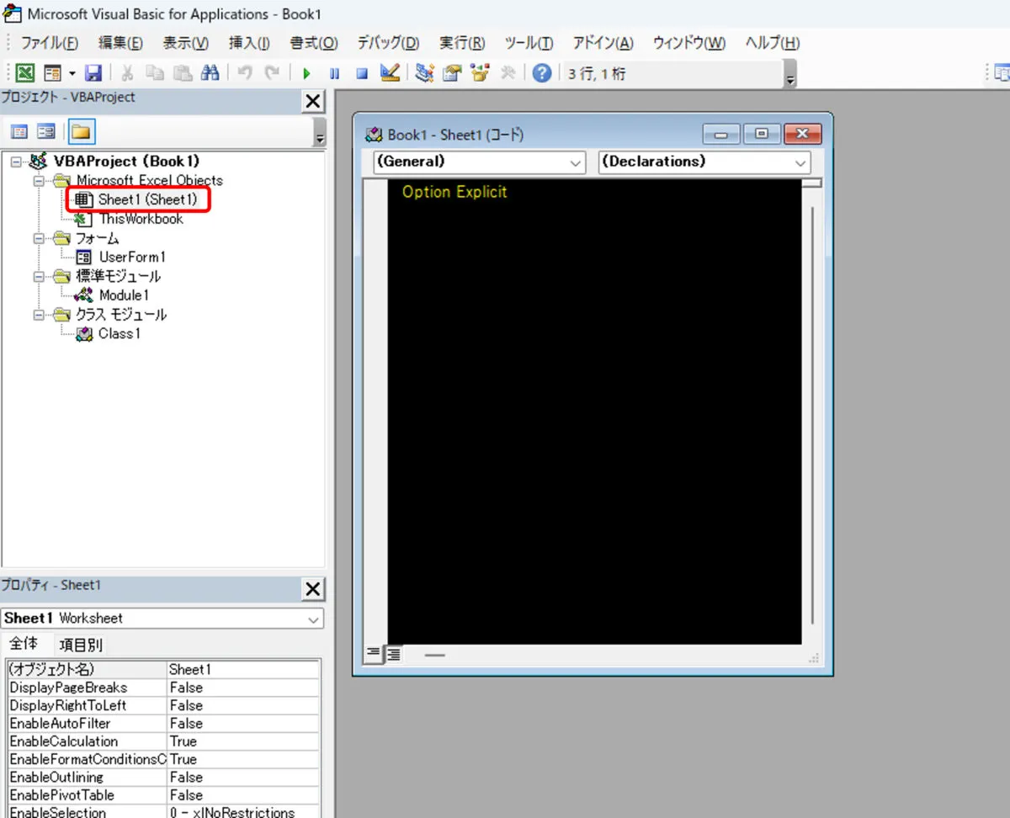Toggle Design Mode icon in toolbar
The height and width of the screenshot is (818, 1010).
390,73
